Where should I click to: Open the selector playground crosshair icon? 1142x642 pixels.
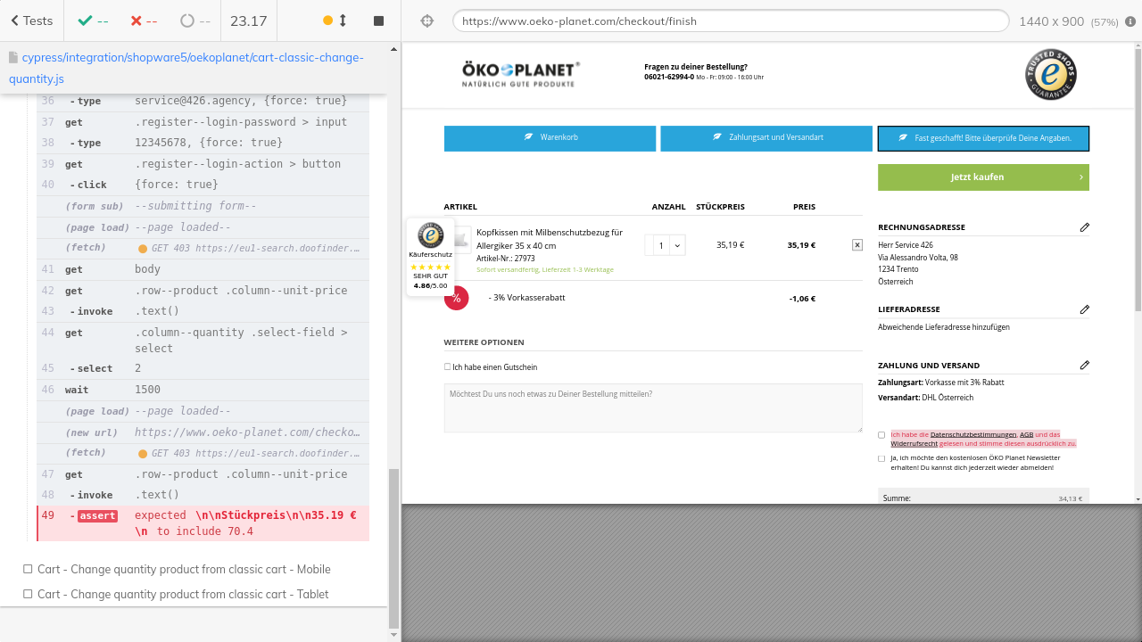click(426, 21)
